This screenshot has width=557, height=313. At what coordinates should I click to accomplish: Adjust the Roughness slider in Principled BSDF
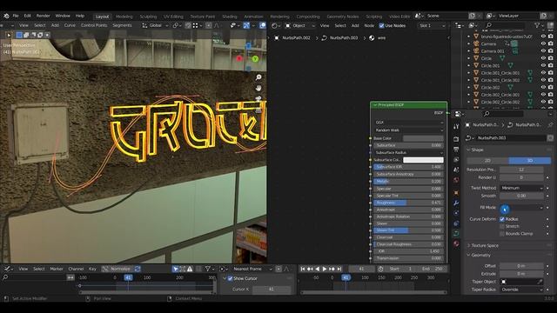408,203
